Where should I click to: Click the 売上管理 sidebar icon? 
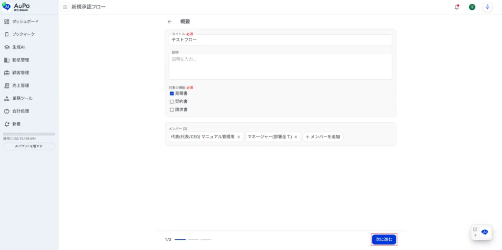point(7,85)
